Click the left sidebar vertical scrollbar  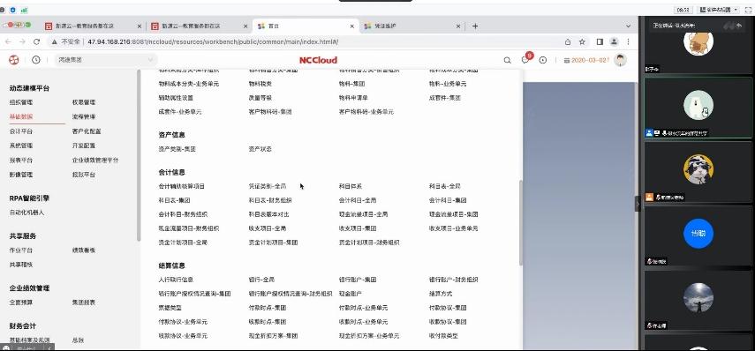139,155
